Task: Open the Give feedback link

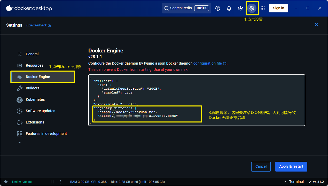Action: 36,25
